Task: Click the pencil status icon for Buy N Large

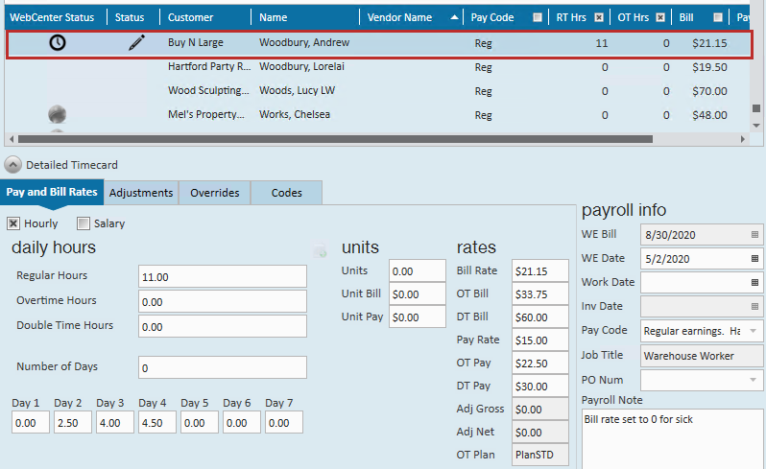Action: tap(136, 43)
